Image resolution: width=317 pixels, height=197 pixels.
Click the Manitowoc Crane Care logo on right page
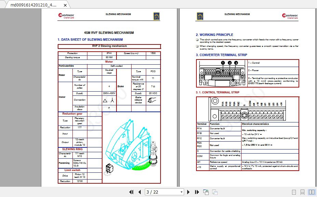(290, 16)
